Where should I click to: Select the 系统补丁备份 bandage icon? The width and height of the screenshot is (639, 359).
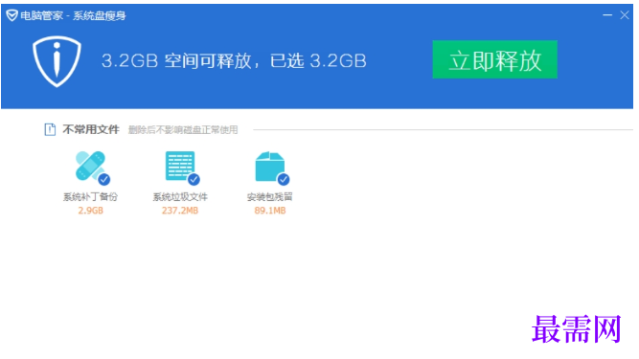point(90,166)
